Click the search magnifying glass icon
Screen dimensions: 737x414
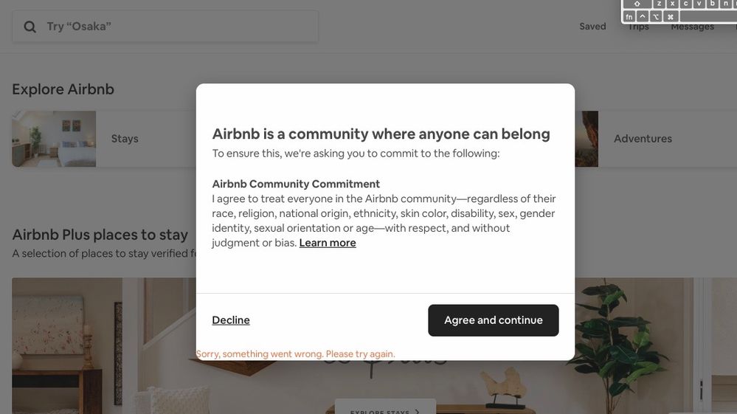click(x=30, y=27)
